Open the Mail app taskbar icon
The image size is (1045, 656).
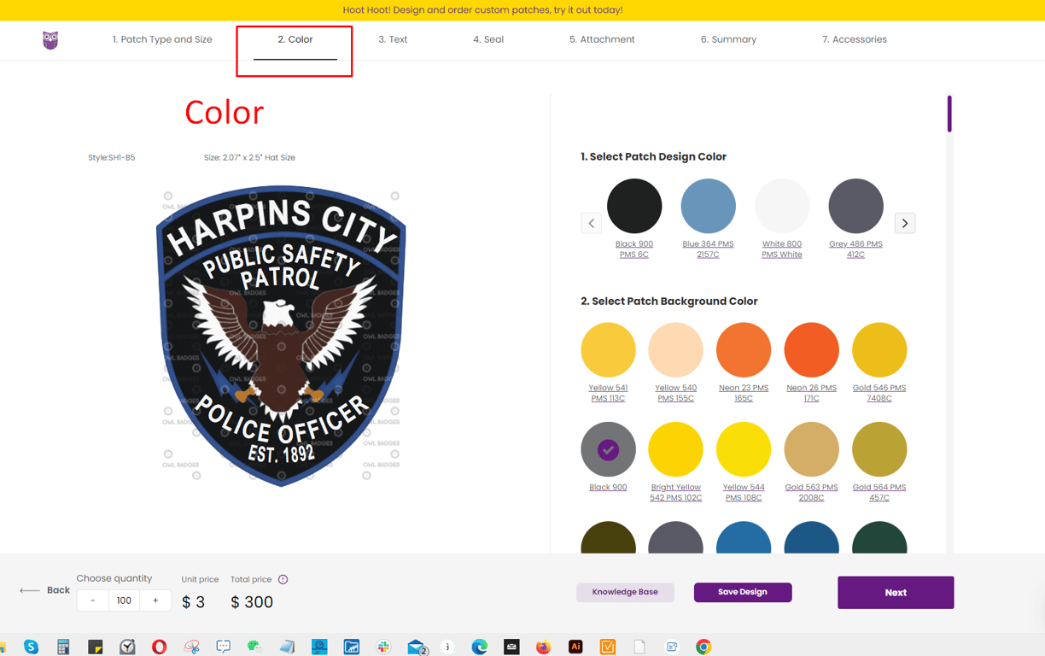click(417, 647)
